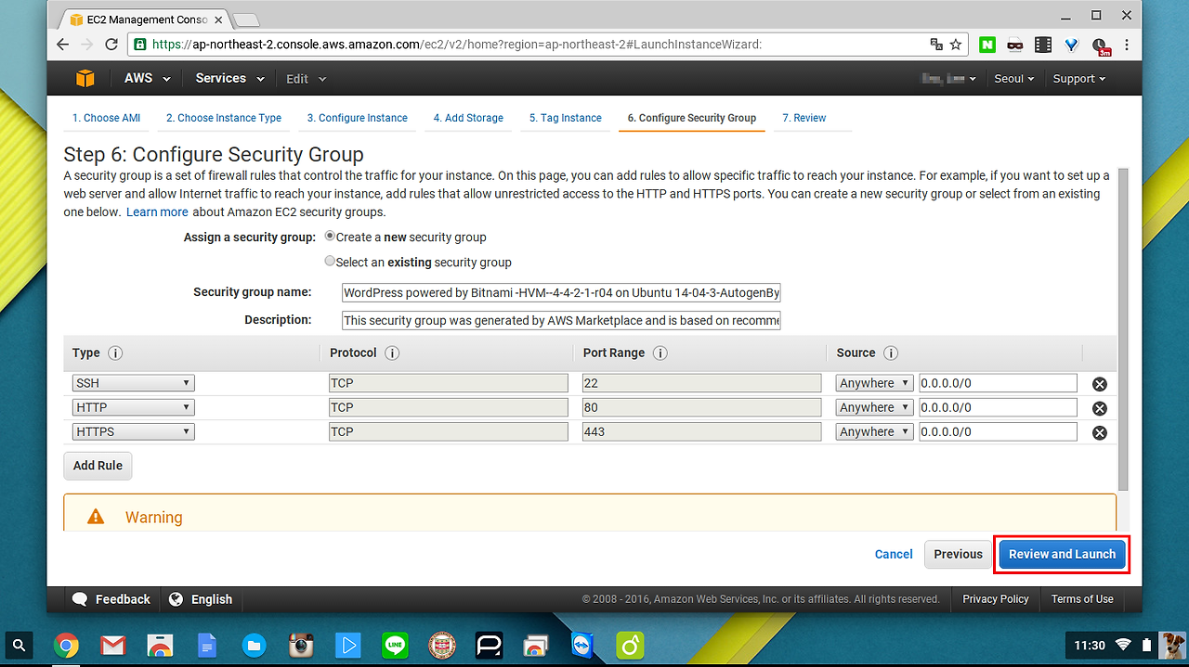Click Review and Launch
1189x667 pixels.
coord(1062,555)
